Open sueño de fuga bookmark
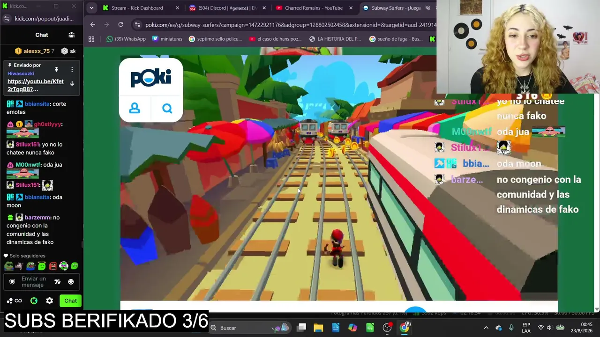This screenshot has width=600, height=337. 396,39
